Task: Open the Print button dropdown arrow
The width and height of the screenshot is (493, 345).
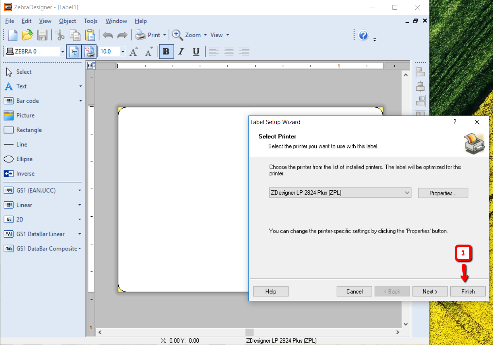Action: click(x=165, y=35)
